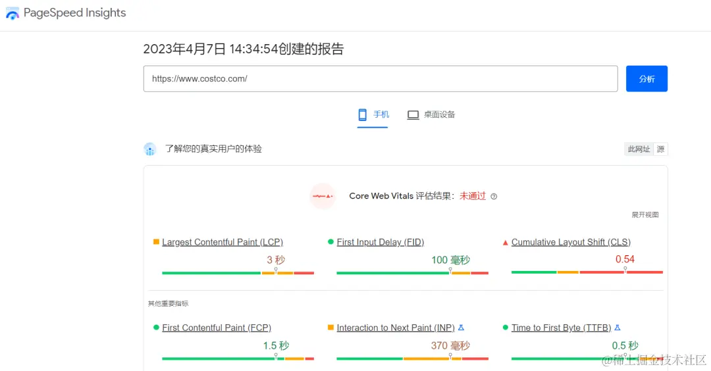Click the orange square icon before INP
Screen dimensions: 711x371
point(330,327)
